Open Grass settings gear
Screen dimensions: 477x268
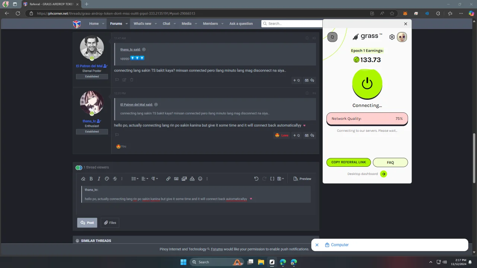[392, 37]
